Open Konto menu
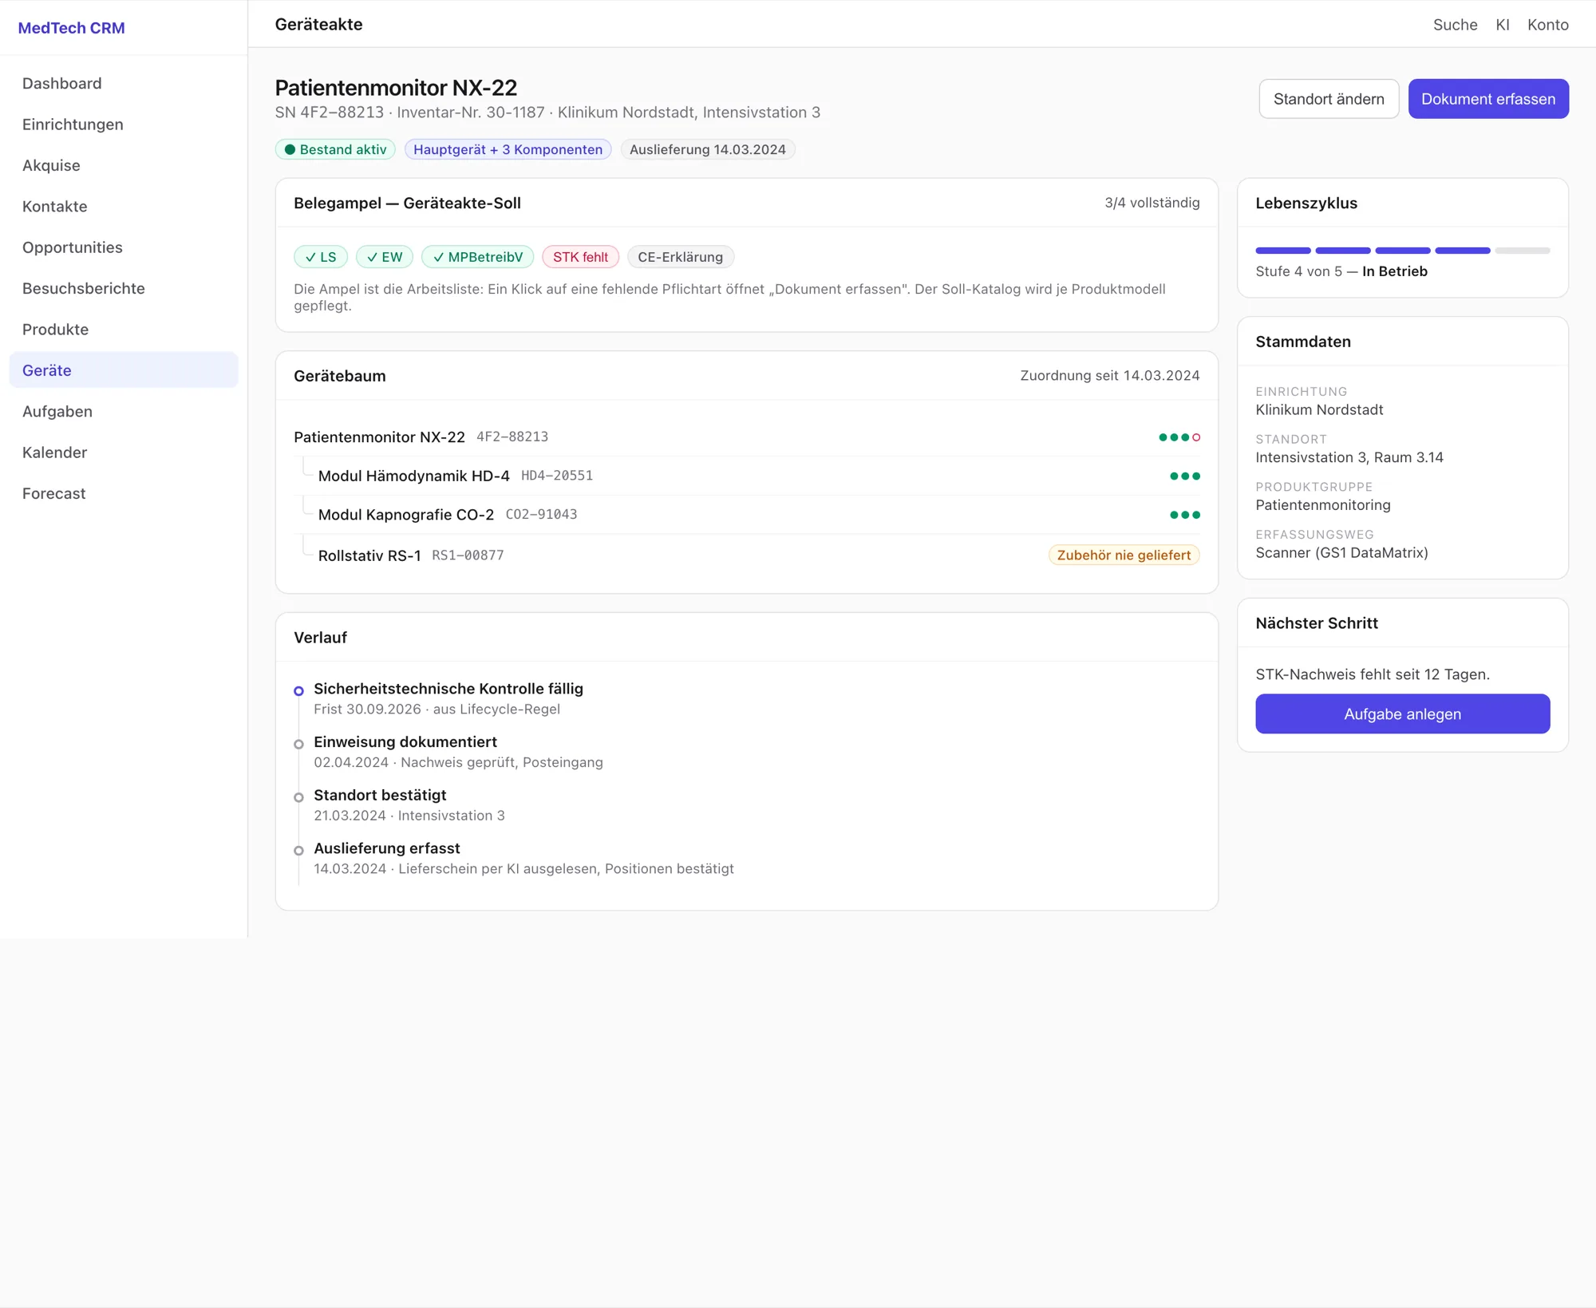The width and height of the screenshot is (1596, 1308). (1547, 25)
